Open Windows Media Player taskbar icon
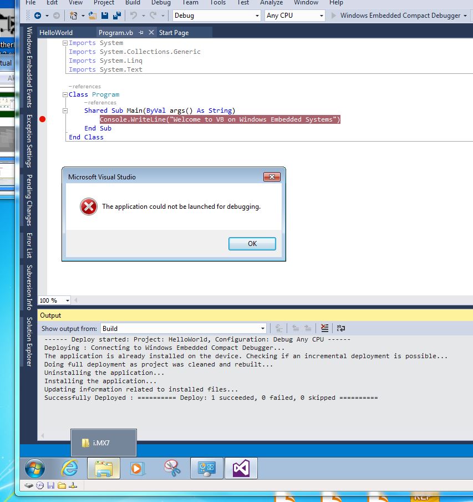 point(138,468)
